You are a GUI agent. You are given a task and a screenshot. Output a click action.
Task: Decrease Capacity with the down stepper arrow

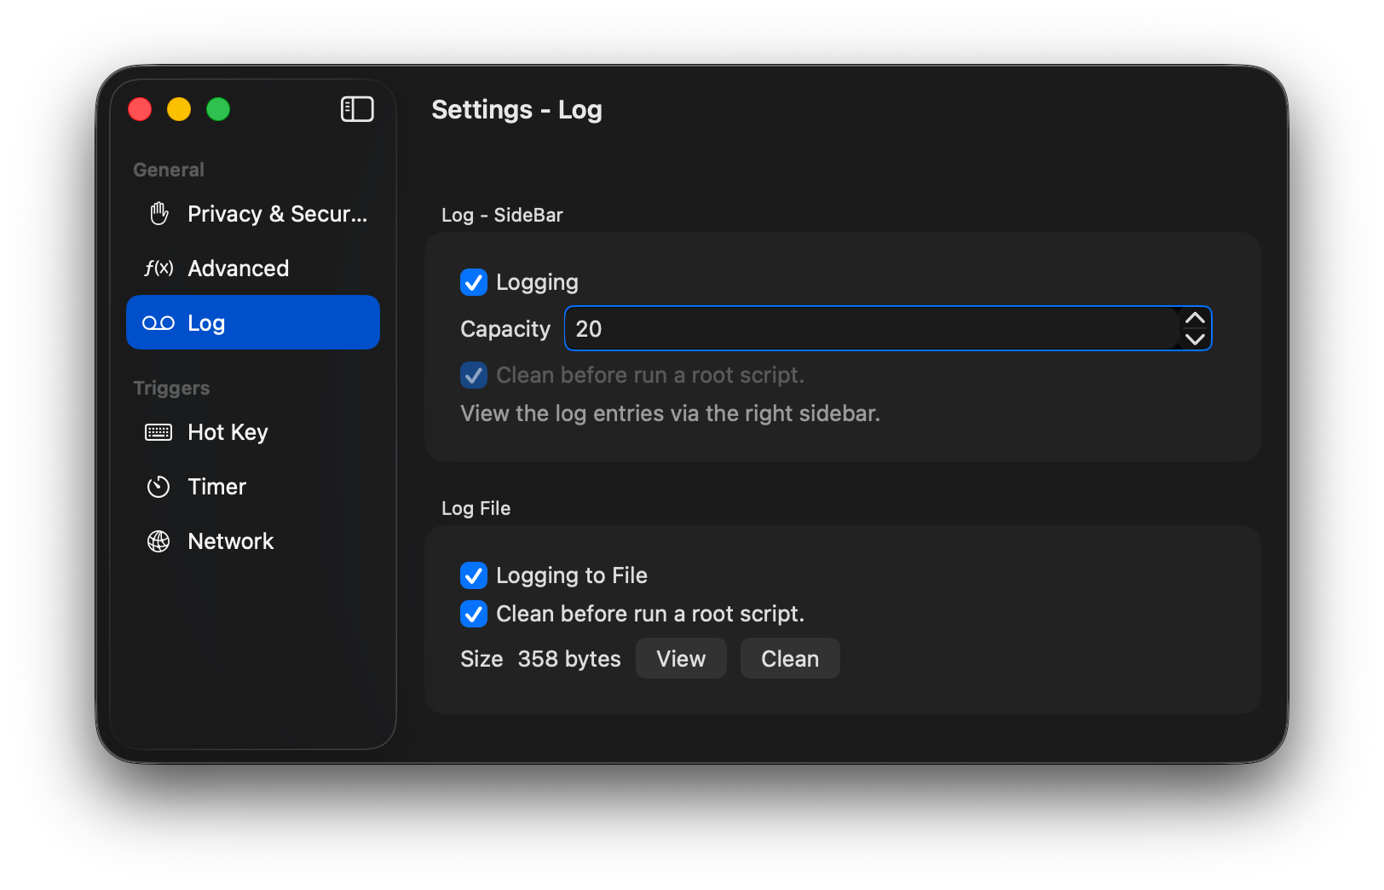tap(1195, 339)
